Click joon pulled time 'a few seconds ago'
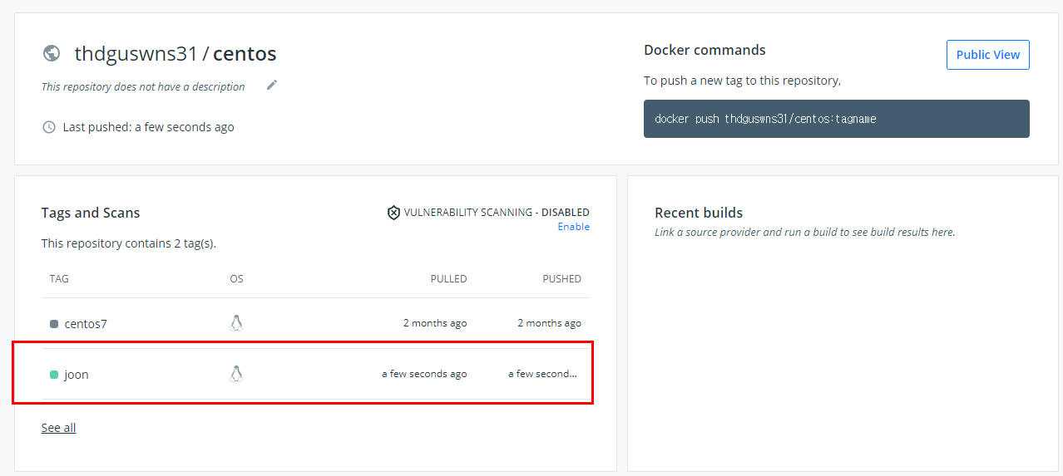Viewport: 1063px width, 476px height. 424,374
